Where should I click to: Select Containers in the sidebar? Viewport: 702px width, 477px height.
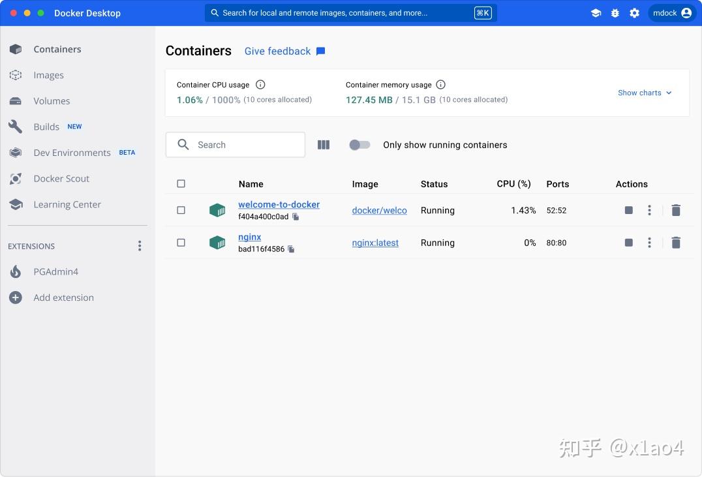[x=57, y=49]
